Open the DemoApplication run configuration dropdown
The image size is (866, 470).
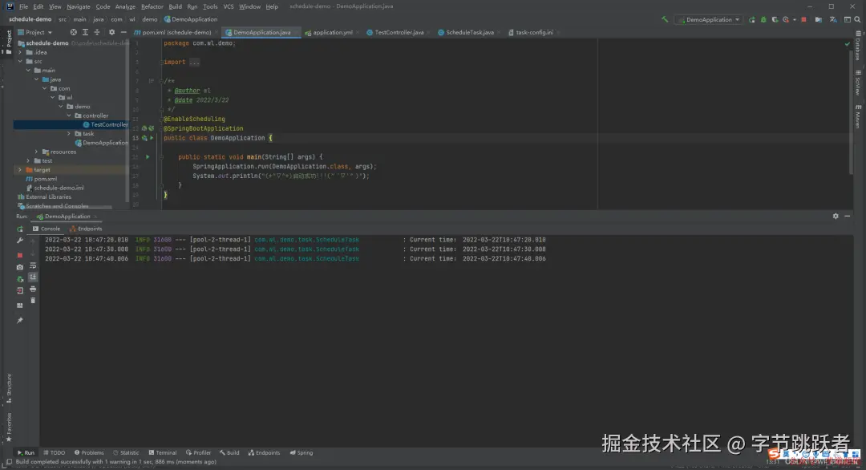[x=708, y=19]
